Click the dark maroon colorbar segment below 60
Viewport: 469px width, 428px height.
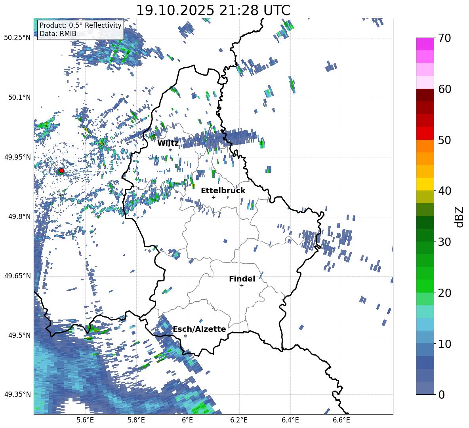(425, 95)
